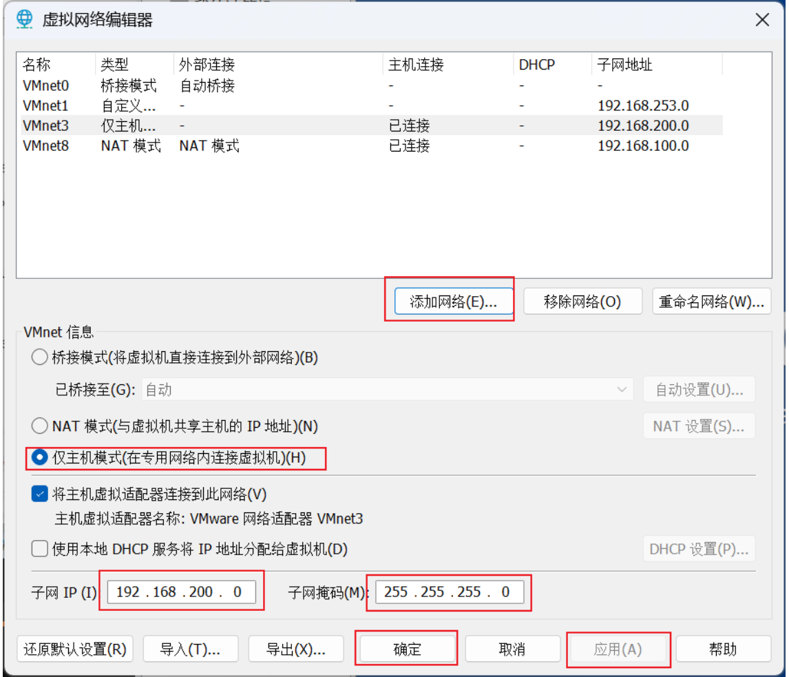Select the VMnet8 row in network list

click(x=372, y=145)
